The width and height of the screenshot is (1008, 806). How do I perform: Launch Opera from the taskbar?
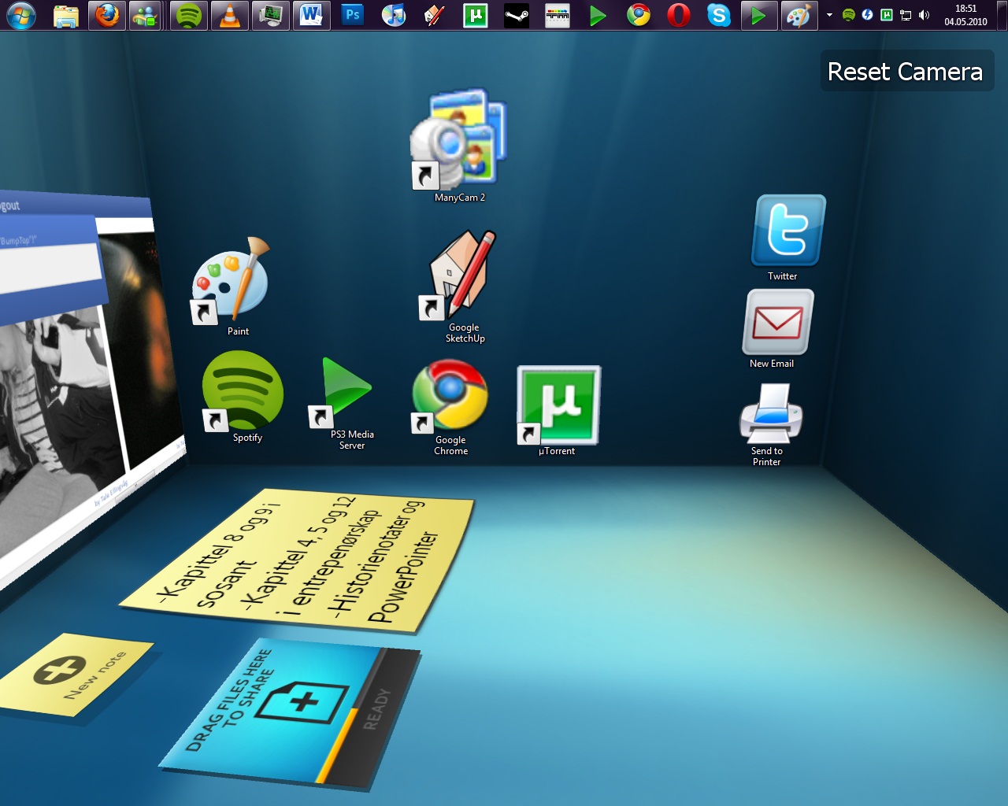pos(678,16)
